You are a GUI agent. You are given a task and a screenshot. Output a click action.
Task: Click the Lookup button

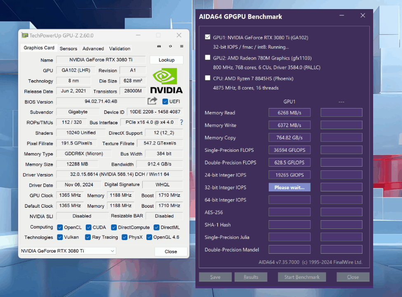point(167,60)
